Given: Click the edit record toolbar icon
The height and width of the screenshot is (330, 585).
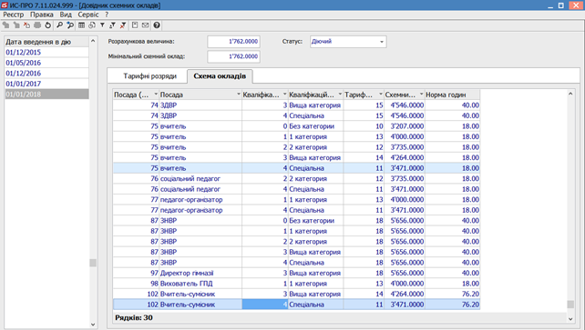Looking at the screenshot, I should [16, 25].
